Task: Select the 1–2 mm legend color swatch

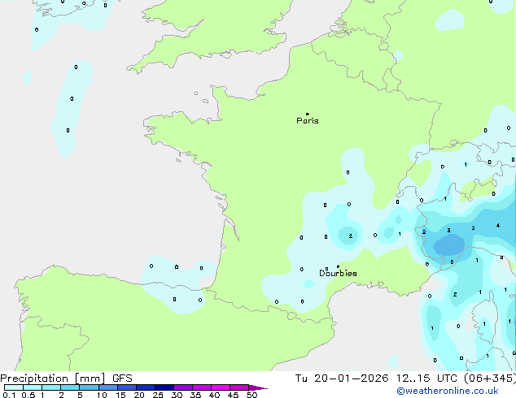Action: coord(51,387)
